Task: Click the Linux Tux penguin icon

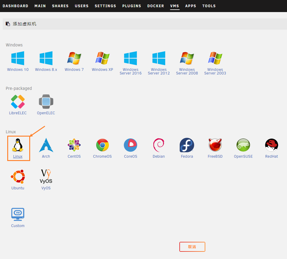Action: 18,145
